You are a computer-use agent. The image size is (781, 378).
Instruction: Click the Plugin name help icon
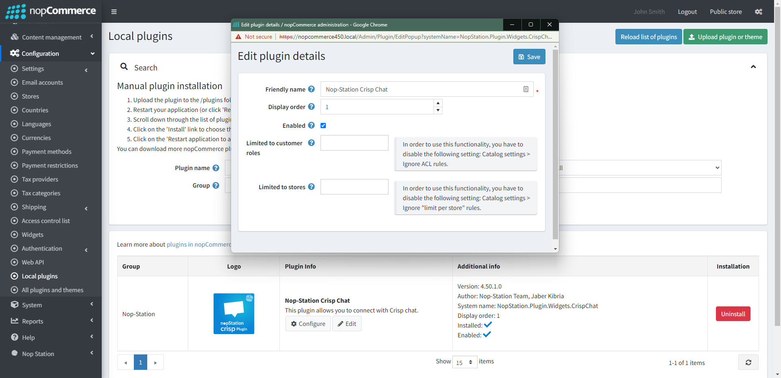(216, 168)
